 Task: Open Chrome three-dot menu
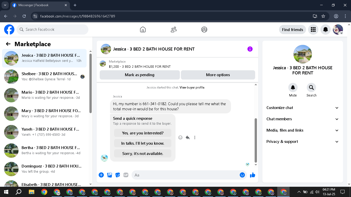(x=345, y=16)
